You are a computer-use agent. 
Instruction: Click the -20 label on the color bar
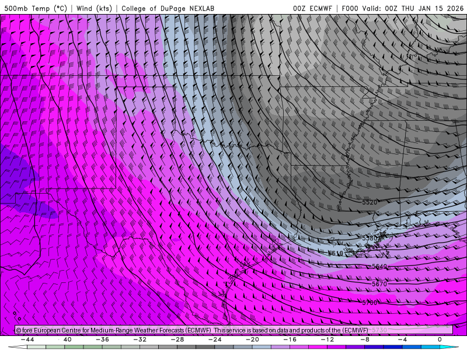252,339
